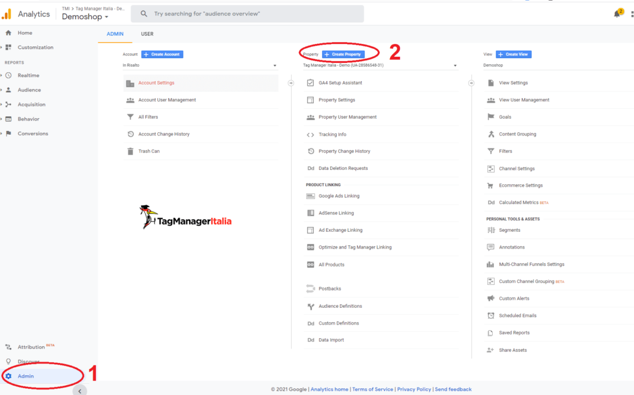Open the Demoshop view dropdown
Screen dimensions: 634x395
[x=558, y=66]
